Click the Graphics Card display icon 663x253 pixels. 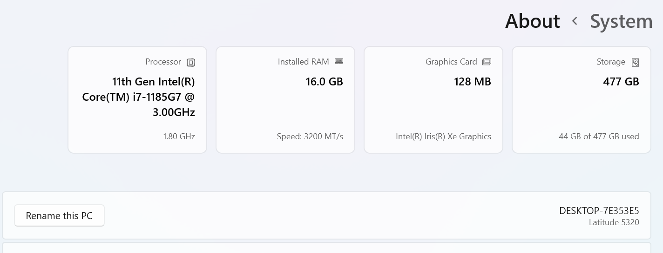pyautogui.click(x=487, y=62)
